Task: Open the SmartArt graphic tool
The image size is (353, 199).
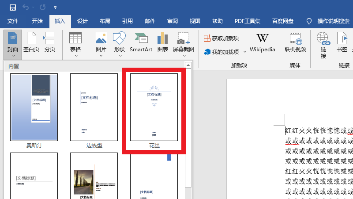Action: 141,43
